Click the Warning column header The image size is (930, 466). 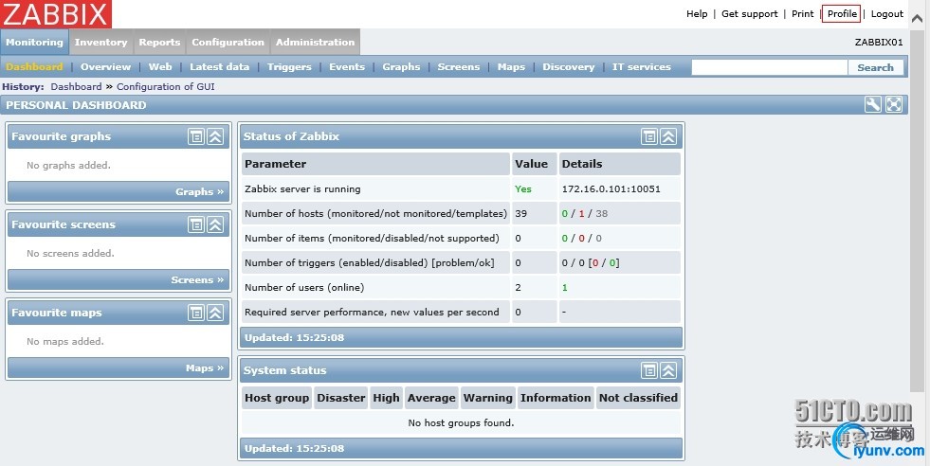pyautogui.click(x=487, y=398)
